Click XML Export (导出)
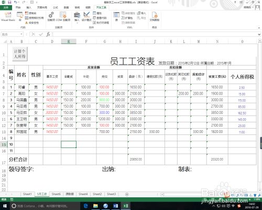The height and width of the screenshot is (210, 262). 141,18
